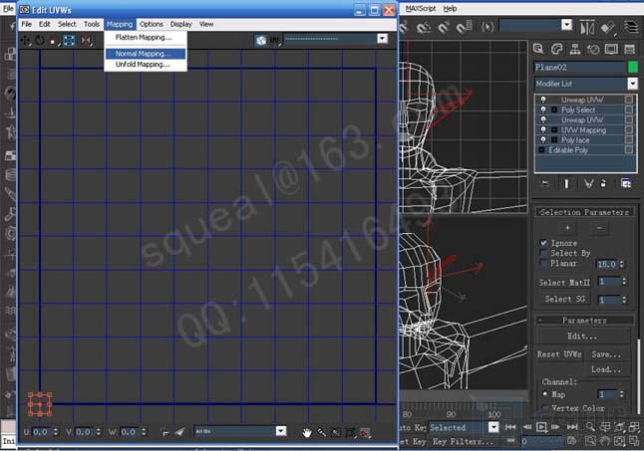644x451 pixels.
Task: Select the Rotate tool in Edit UVWs toolbar
Action: pyautogui.click(x=40, y=40)
